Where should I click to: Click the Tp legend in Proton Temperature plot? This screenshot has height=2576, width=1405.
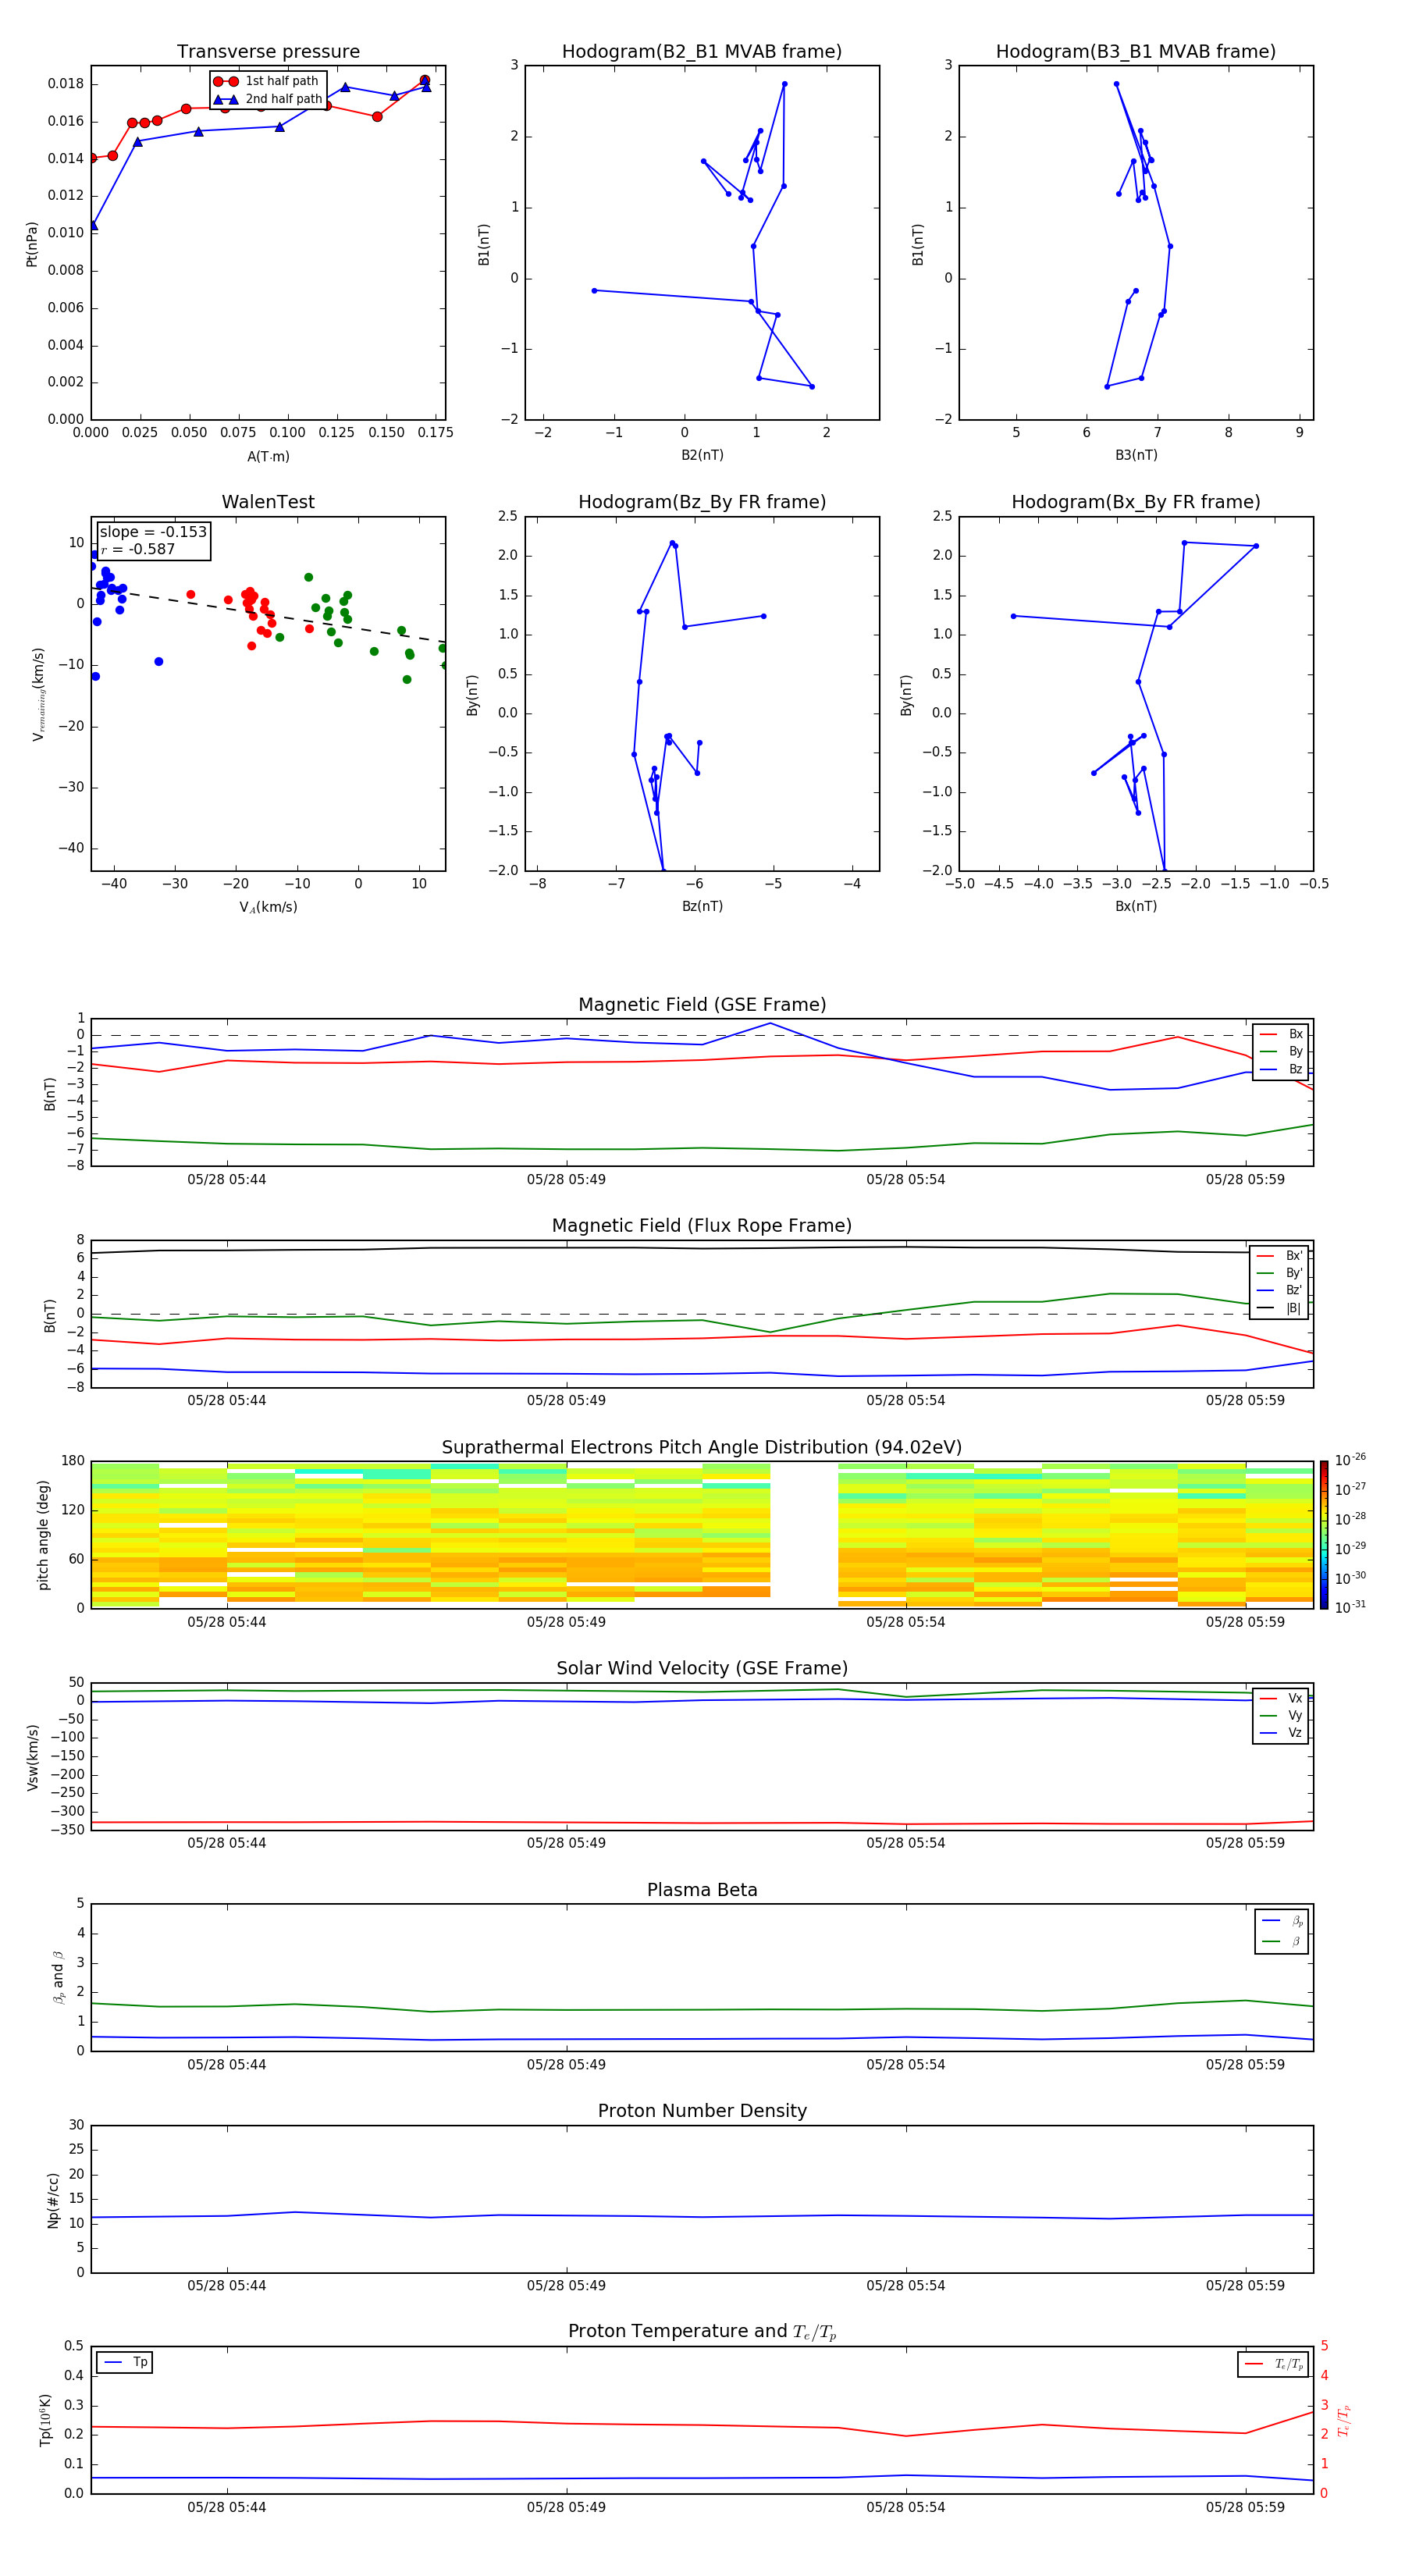[124, 2362]
